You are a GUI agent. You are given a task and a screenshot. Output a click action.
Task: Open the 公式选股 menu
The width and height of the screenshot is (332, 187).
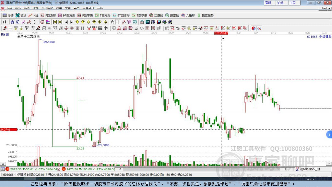point(47,9)
